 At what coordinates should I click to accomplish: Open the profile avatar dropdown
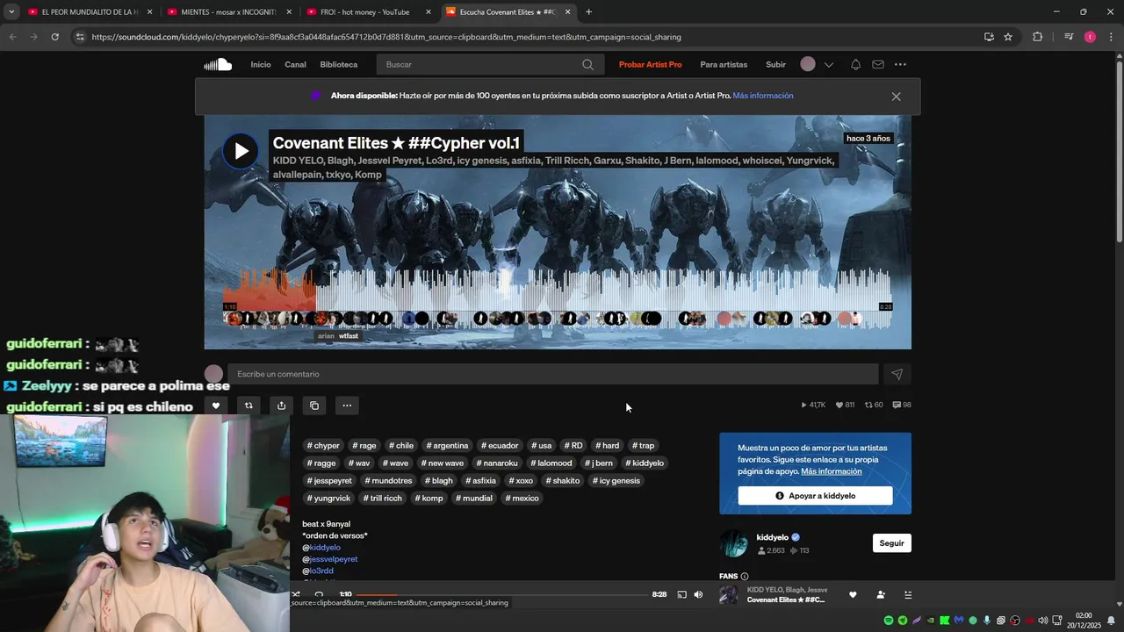tap(817, 64)
